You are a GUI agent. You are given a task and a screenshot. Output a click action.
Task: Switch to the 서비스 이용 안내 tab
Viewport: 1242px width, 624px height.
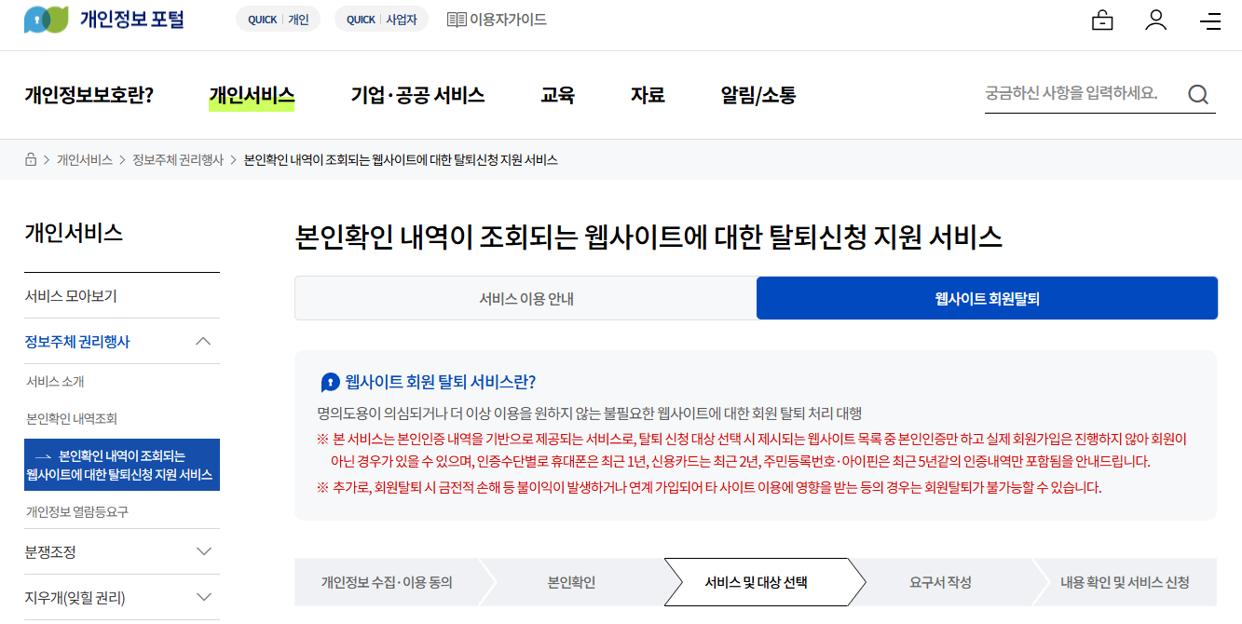pyautogui.click(x=525, y=297)
